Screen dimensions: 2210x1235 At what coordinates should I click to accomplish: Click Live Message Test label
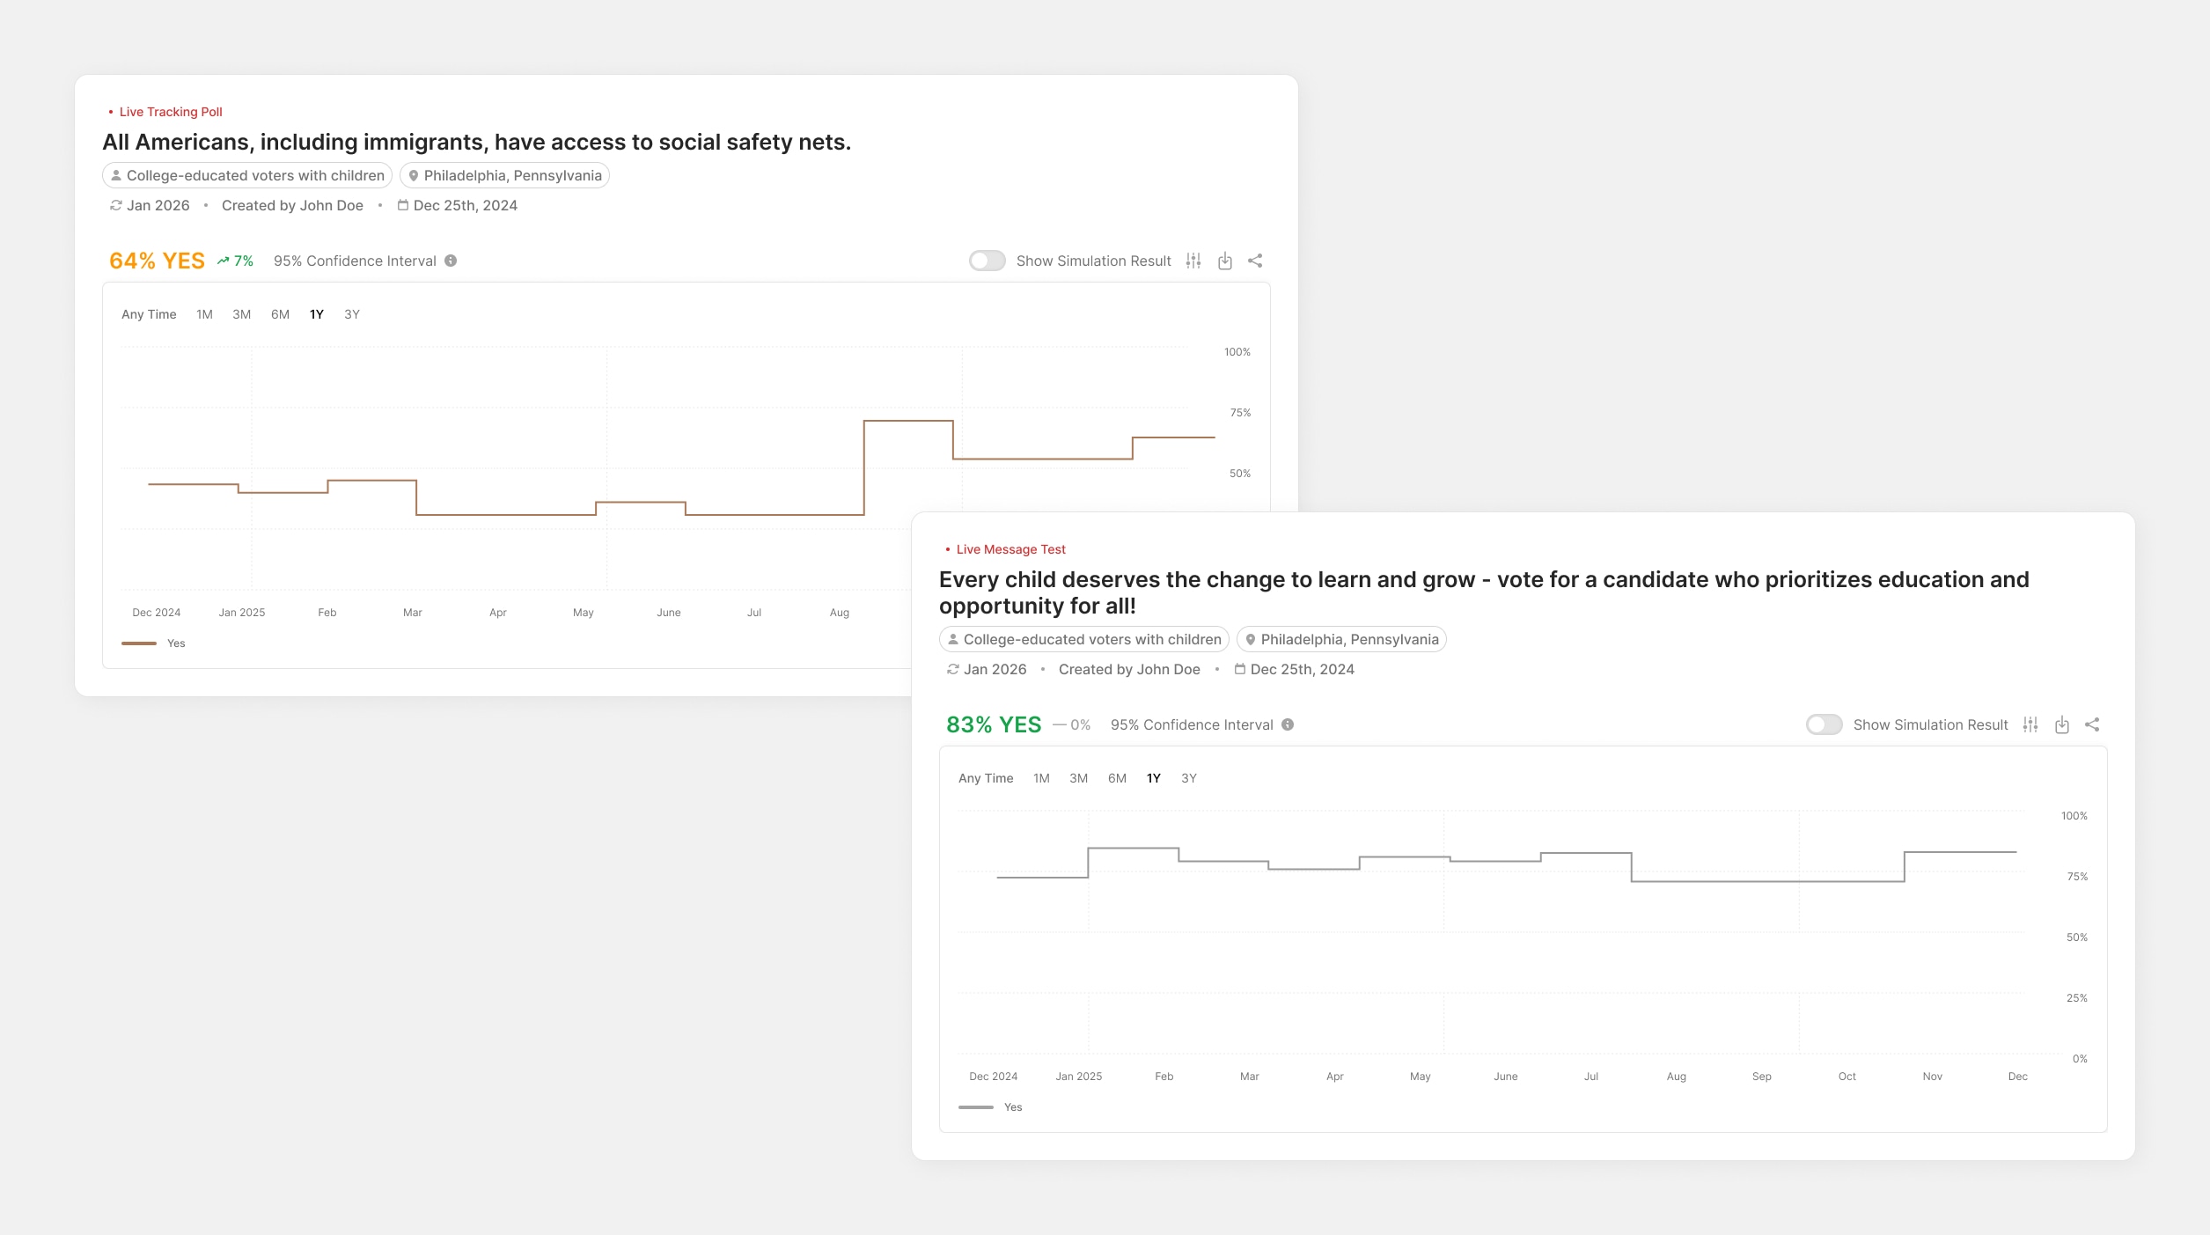click(1011, 549)
